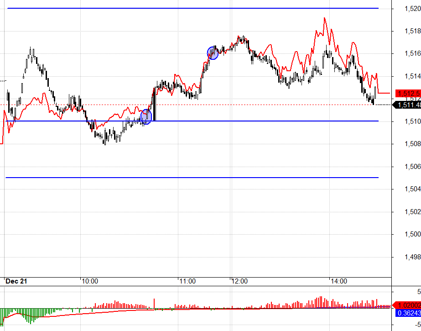Click the divider between chart and indicator panel
Image resolution: width=421 pixels, height=331 pixels.
[196, 286]
